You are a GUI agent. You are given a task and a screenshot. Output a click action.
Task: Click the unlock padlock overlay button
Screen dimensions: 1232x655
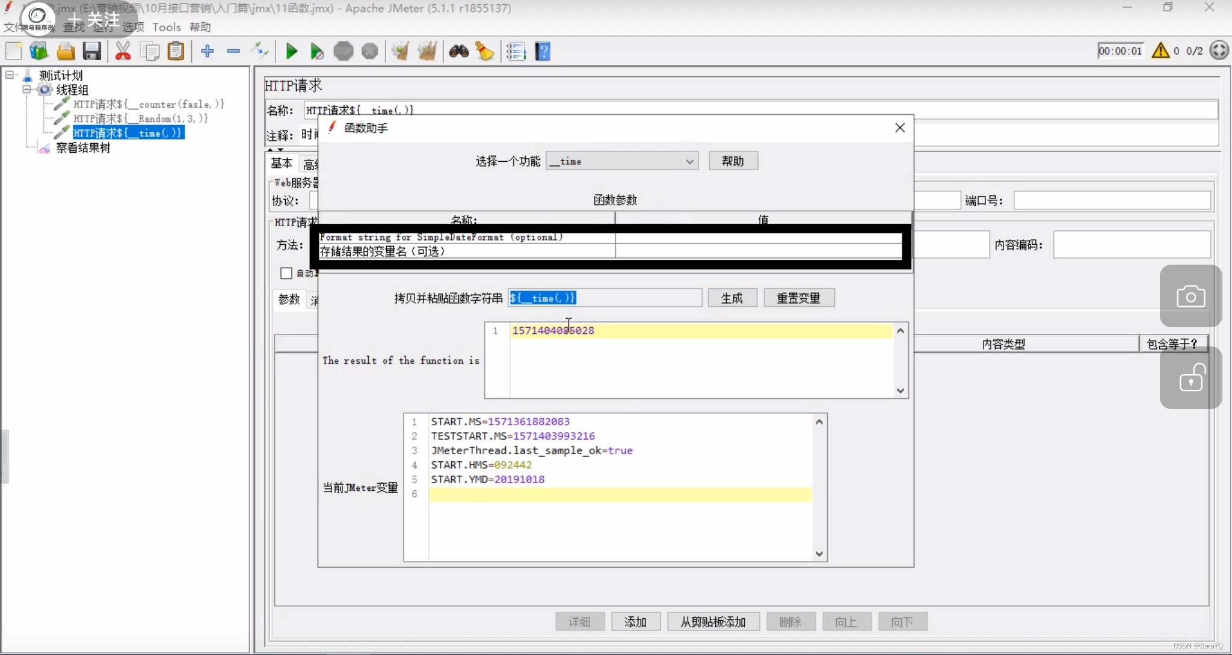1190,378
